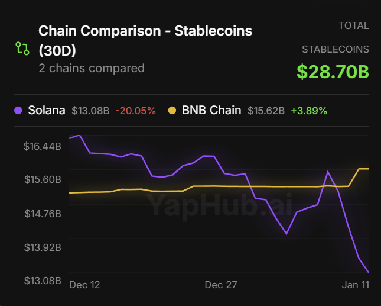Click the $28.70B total value
The width and height of the screenshot is (381, 306).
click(x=333, y=72)
